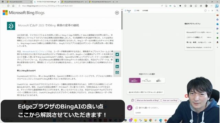
Task: Select the バランスよく conversation style
Action: (146, 80)
